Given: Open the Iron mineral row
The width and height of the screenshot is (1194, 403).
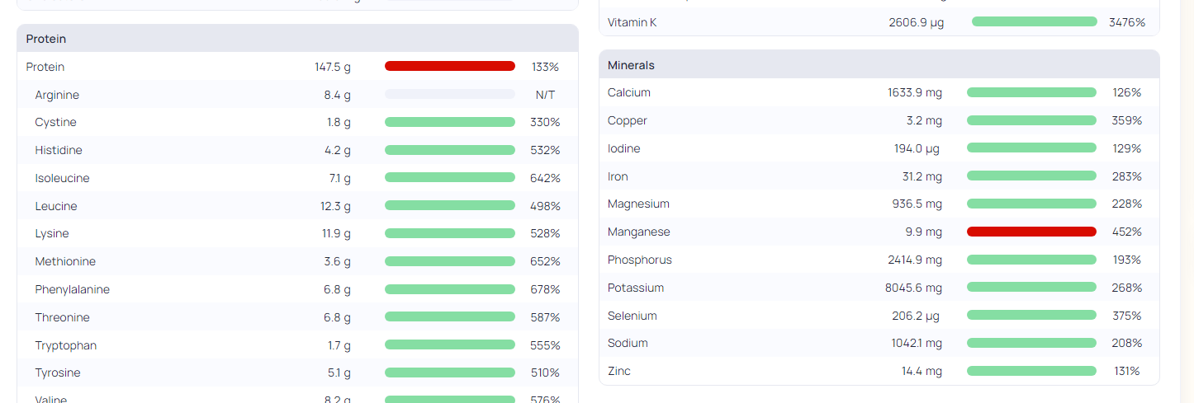Looking at the screenshot, I should point(879,176).
